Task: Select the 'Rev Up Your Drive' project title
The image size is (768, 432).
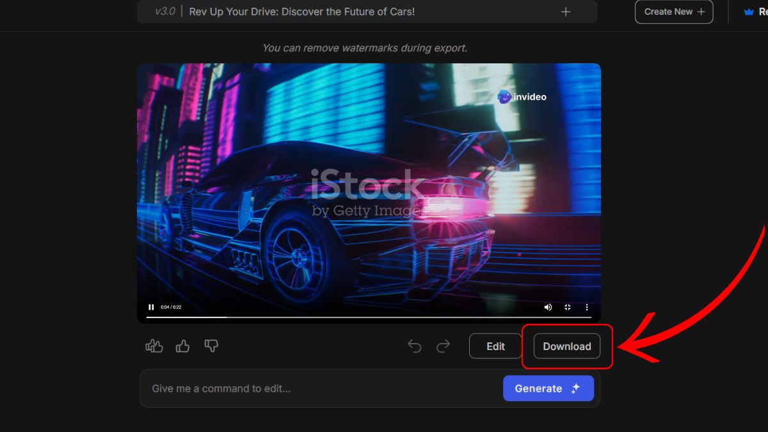Action: tap(302, 12)
